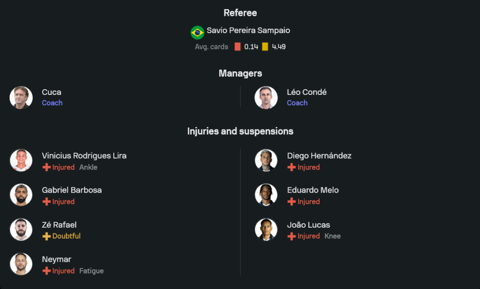The height and width of the screenshot is (289, 480).
Task: Click Vinicius Rodrigues Lira's injured cross icon
Action: pos(47,167)
